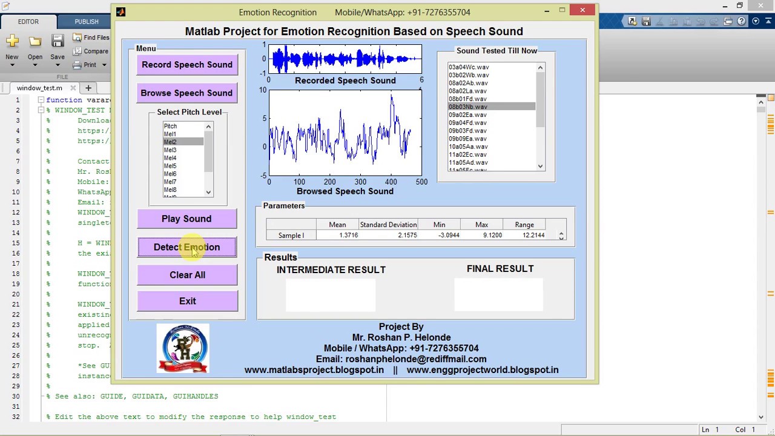The height and width of the screenshot is (436, 775).
Task: Click the copy icon in quick access toolbar
Action: tap(674, 21)
